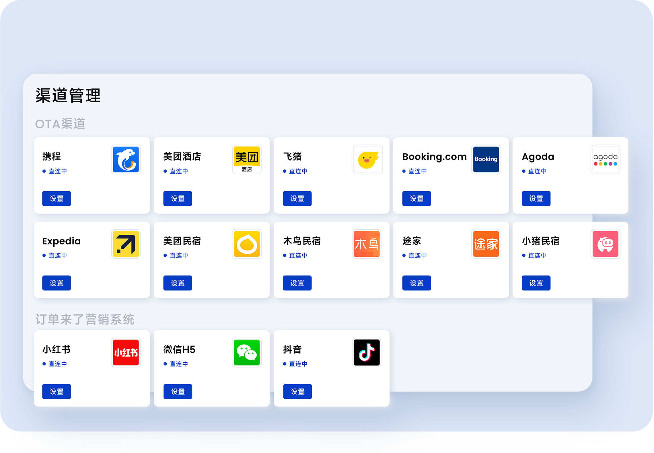Image resolution: width=654 pixels, height=453 pixels.
Task: Click the 途家 channel name
Action: (412, 241)
